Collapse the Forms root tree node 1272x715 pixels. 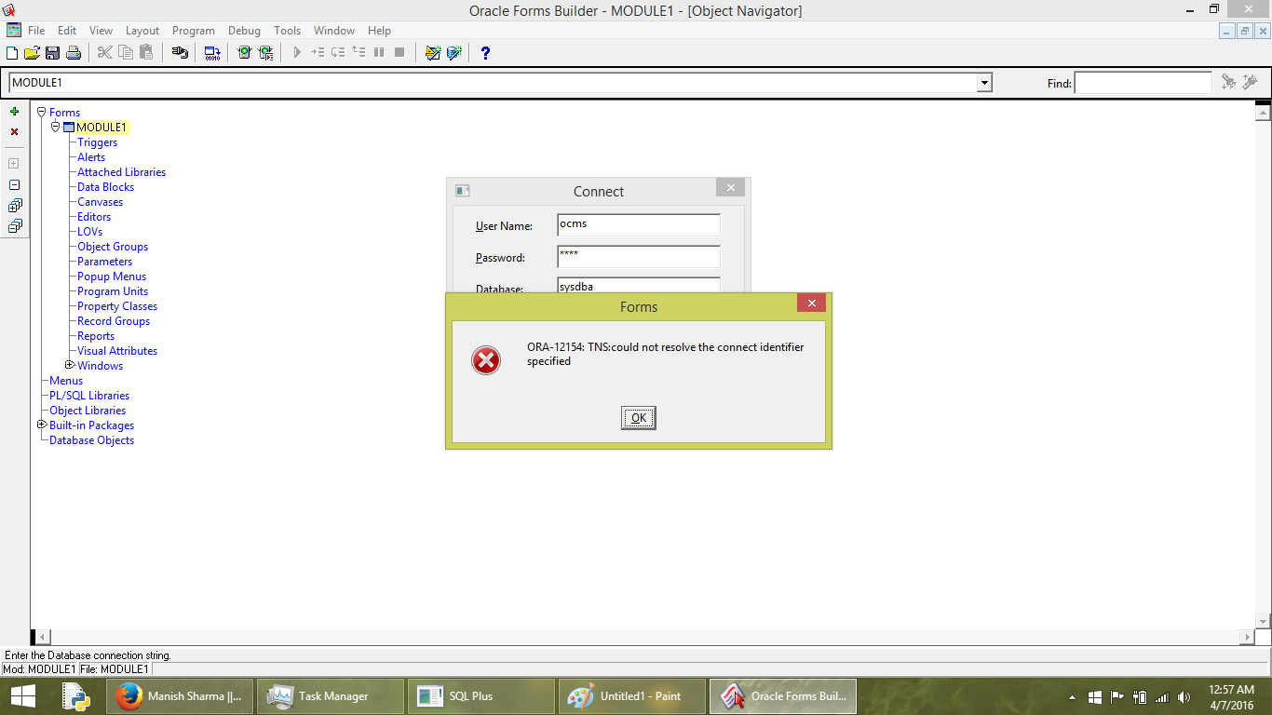(x=41, y=112)
